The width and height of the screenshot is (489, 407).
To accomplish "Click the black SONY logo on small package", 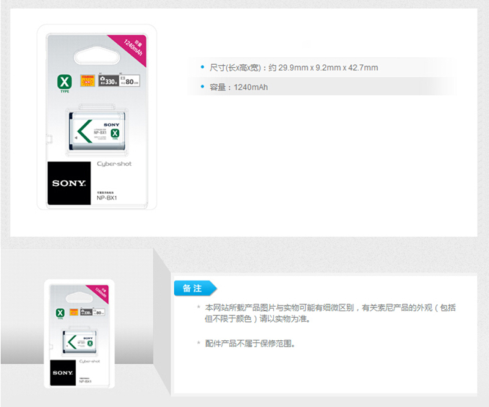I will (x=63, y=373).
